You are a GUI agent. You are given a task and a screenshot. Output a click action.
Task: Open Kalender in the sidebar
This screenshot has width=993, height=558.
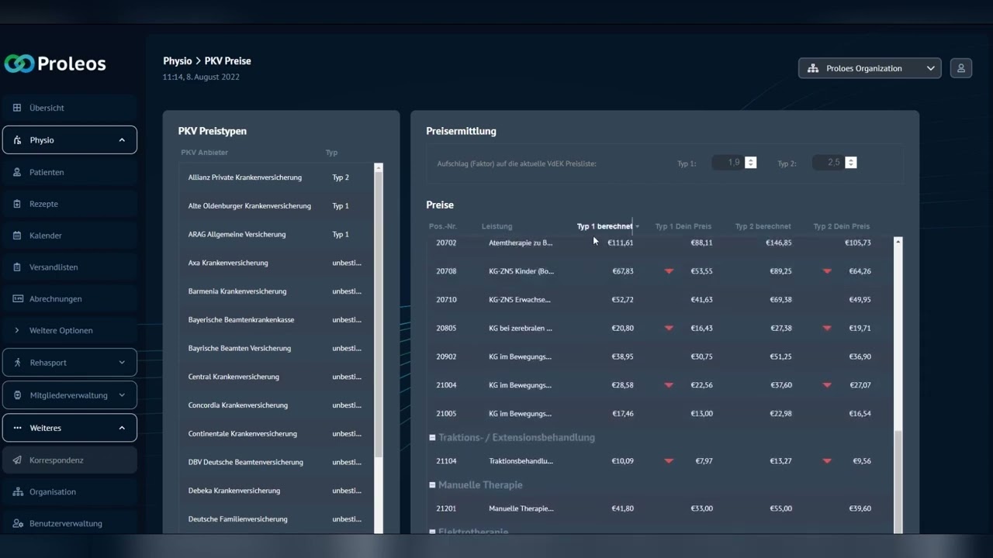coord(70,236)
